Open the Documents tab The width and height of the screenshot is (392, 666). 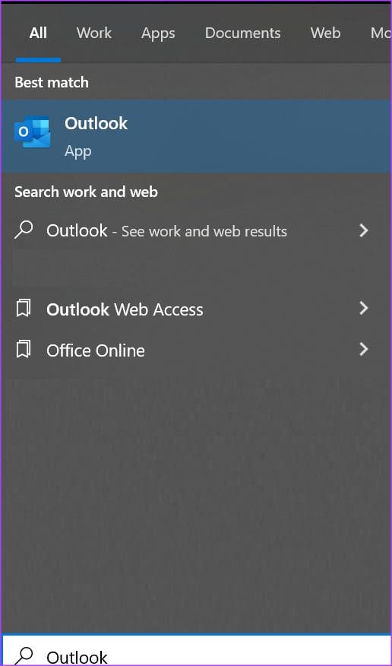coord(242,33)
